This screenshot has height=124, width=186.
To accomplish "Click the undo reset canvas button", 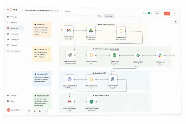I will pos(46,111).
